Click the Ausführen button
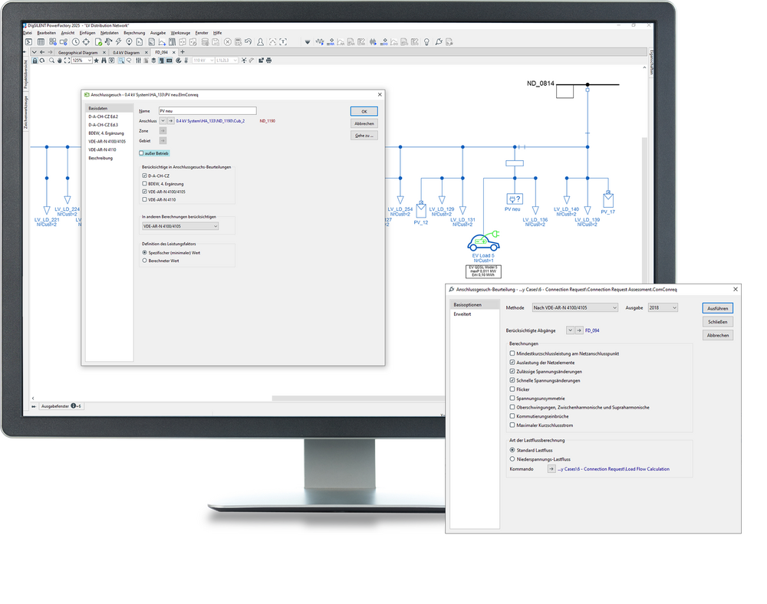767x604 pixels. click(716, 308)
